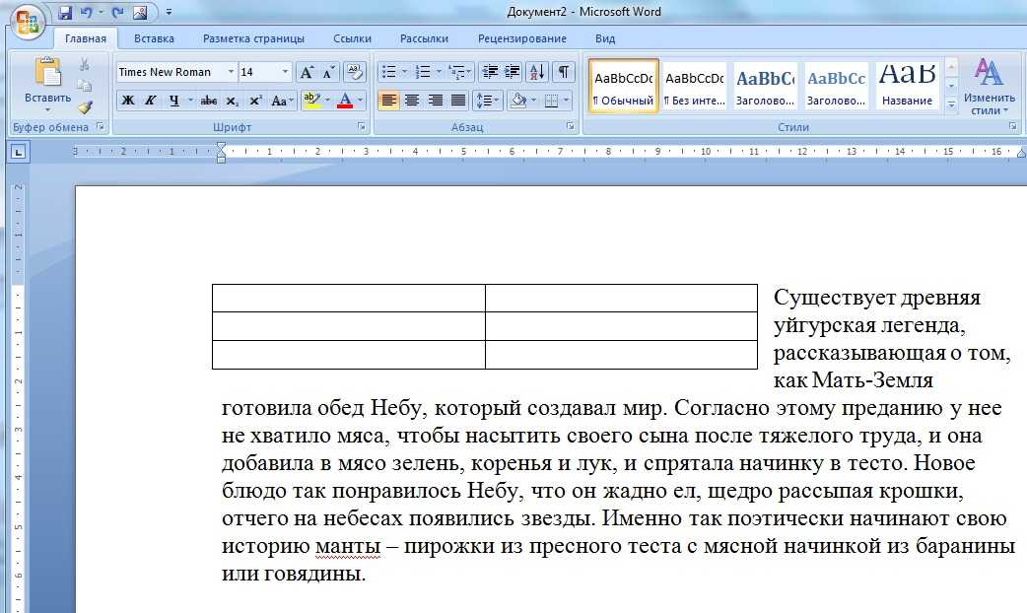Viewport: 1027px width, 613px height.
Task: Expand the font size 14 dropdown
Action: [x=285, y=72]
